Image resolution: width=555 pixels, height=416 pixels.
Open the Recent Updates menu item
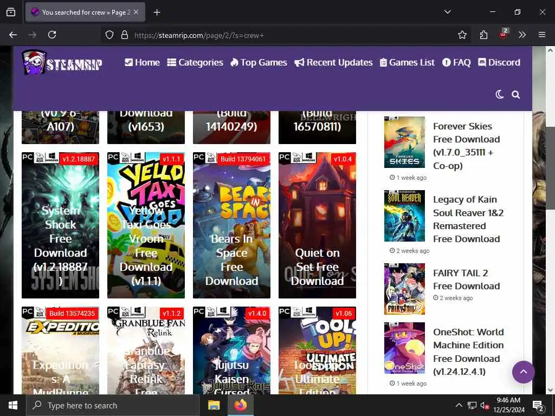coord(333,62)
